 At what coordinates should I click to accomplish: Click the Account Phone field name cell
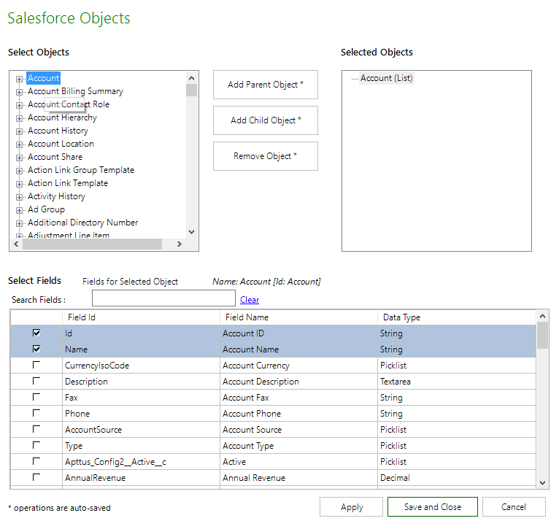click(298, 414)
